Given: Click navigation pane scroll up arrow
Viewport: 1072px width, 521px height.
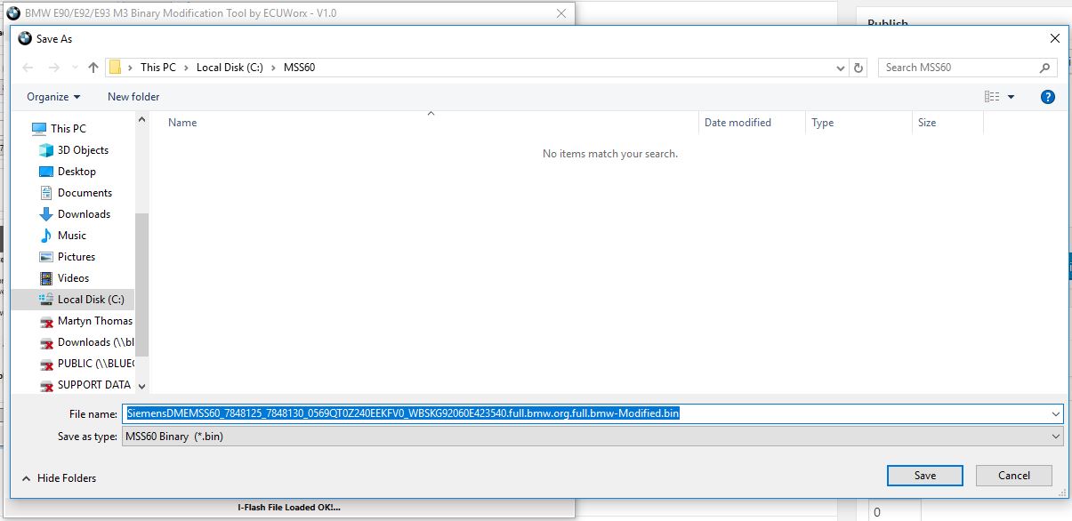Looking at the screenshot, I should point(142,120).
